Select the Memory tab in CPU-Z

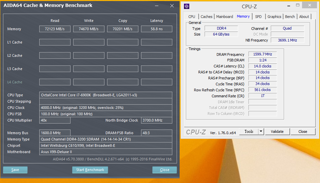tap(243, 16)
